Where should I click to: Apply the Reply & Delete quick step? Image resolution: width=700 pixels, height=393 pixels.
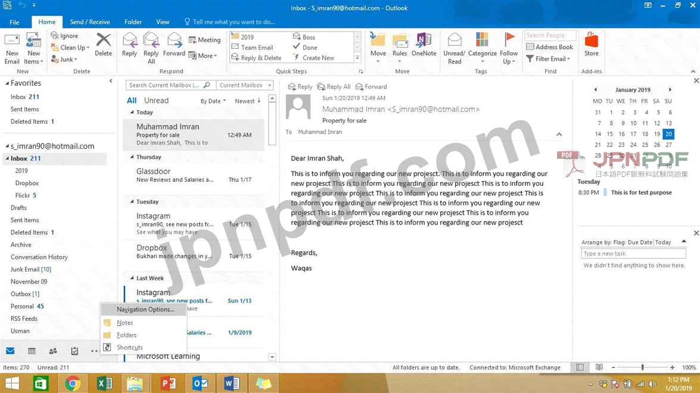click(x=256, y=58)
